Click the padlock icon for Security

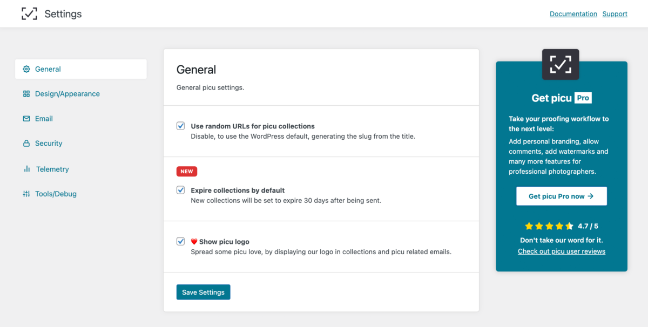[x=26, y=144]
